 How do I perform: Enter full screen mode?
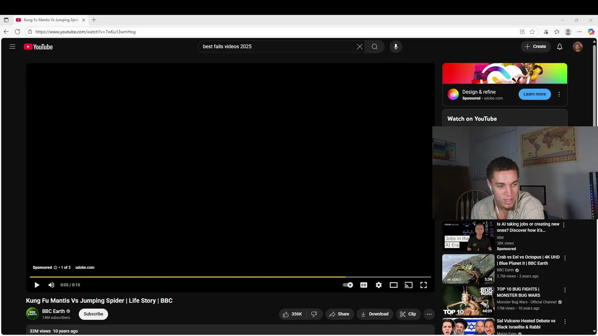424,285
